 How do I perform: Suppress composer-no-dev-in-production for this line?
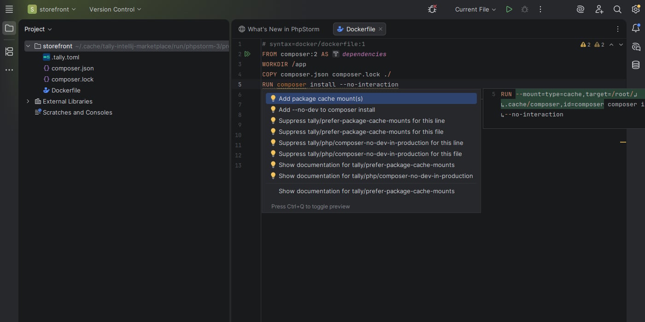coord(371,143)
